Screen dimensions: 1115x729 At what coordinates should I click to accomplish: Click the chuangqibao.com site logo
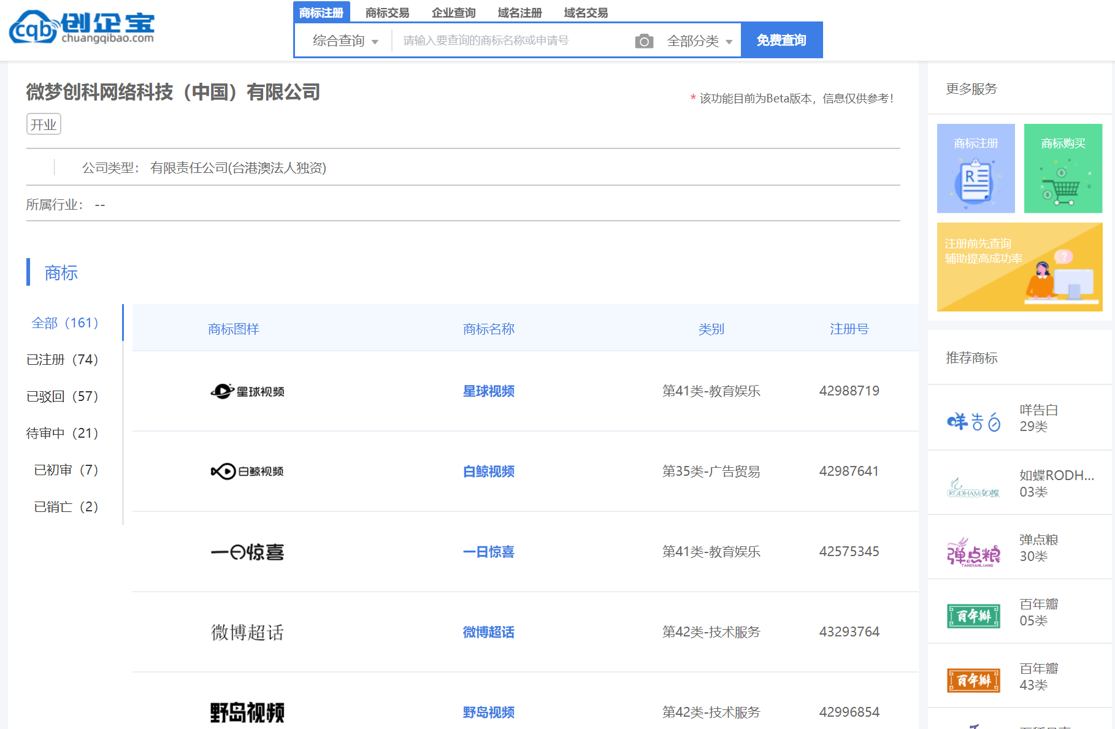tap(82, 27)
